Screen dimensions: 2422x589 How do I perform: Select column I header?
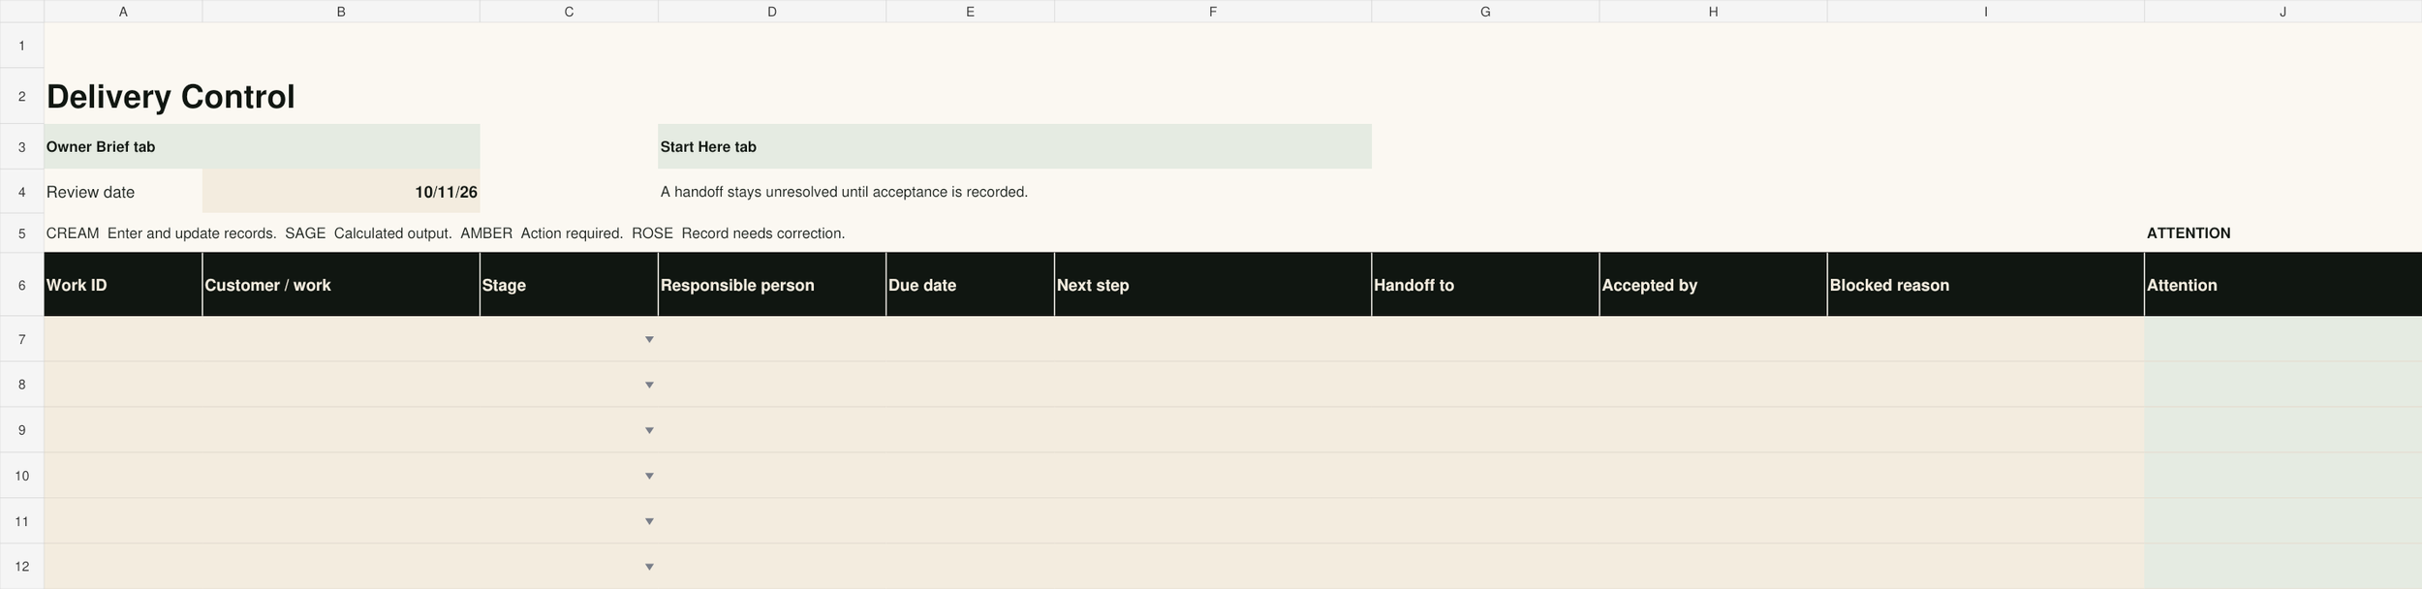coord(1985,12)
